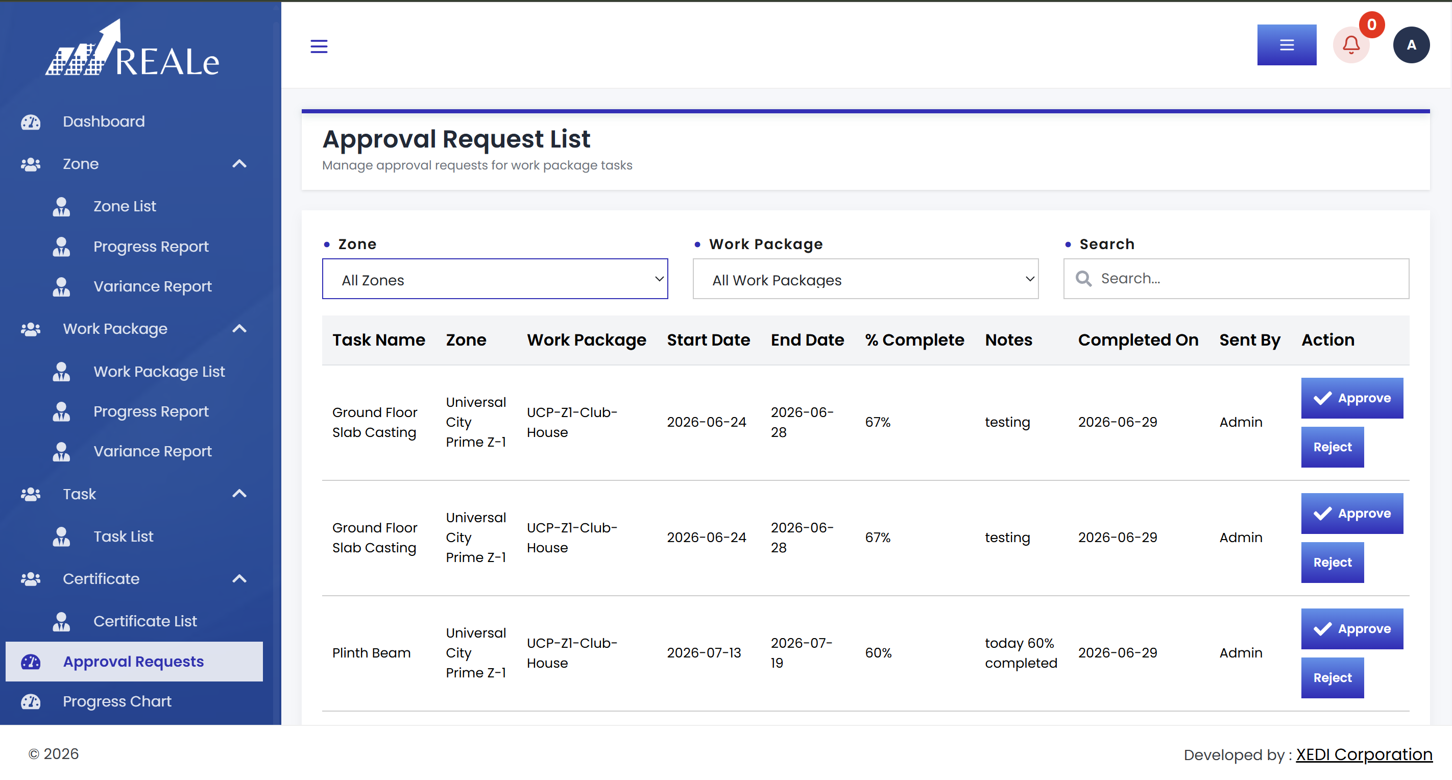Screen dimensions: 1452x780
Task: Reject the Plinth Beam request
Action: click(x=1332, y=678)
